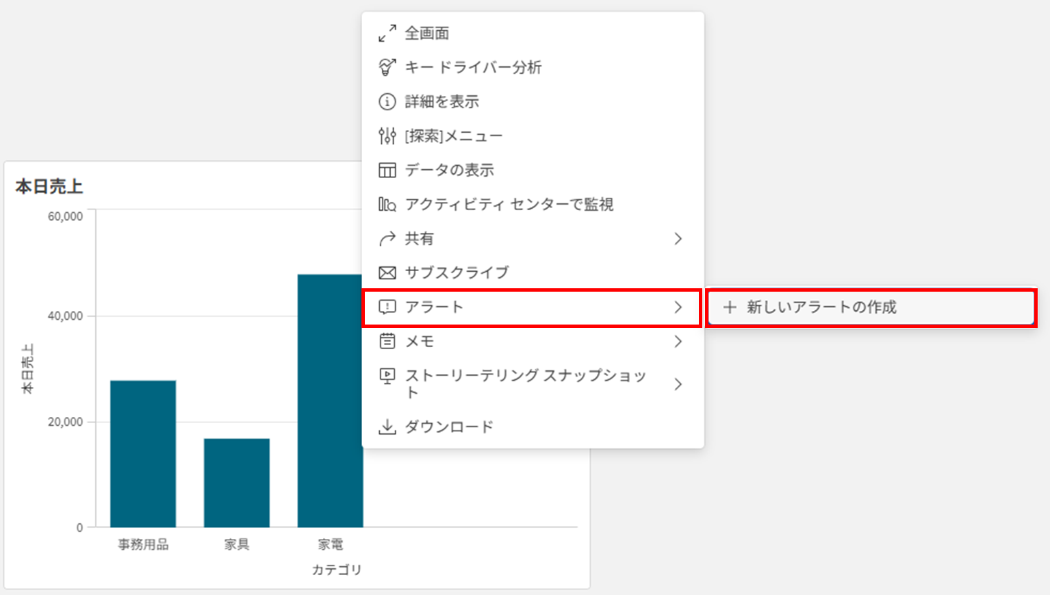The width and height of the screenshot is (1050, 595).
Task: Click the download arrow icon
Action: click(387, 427)
